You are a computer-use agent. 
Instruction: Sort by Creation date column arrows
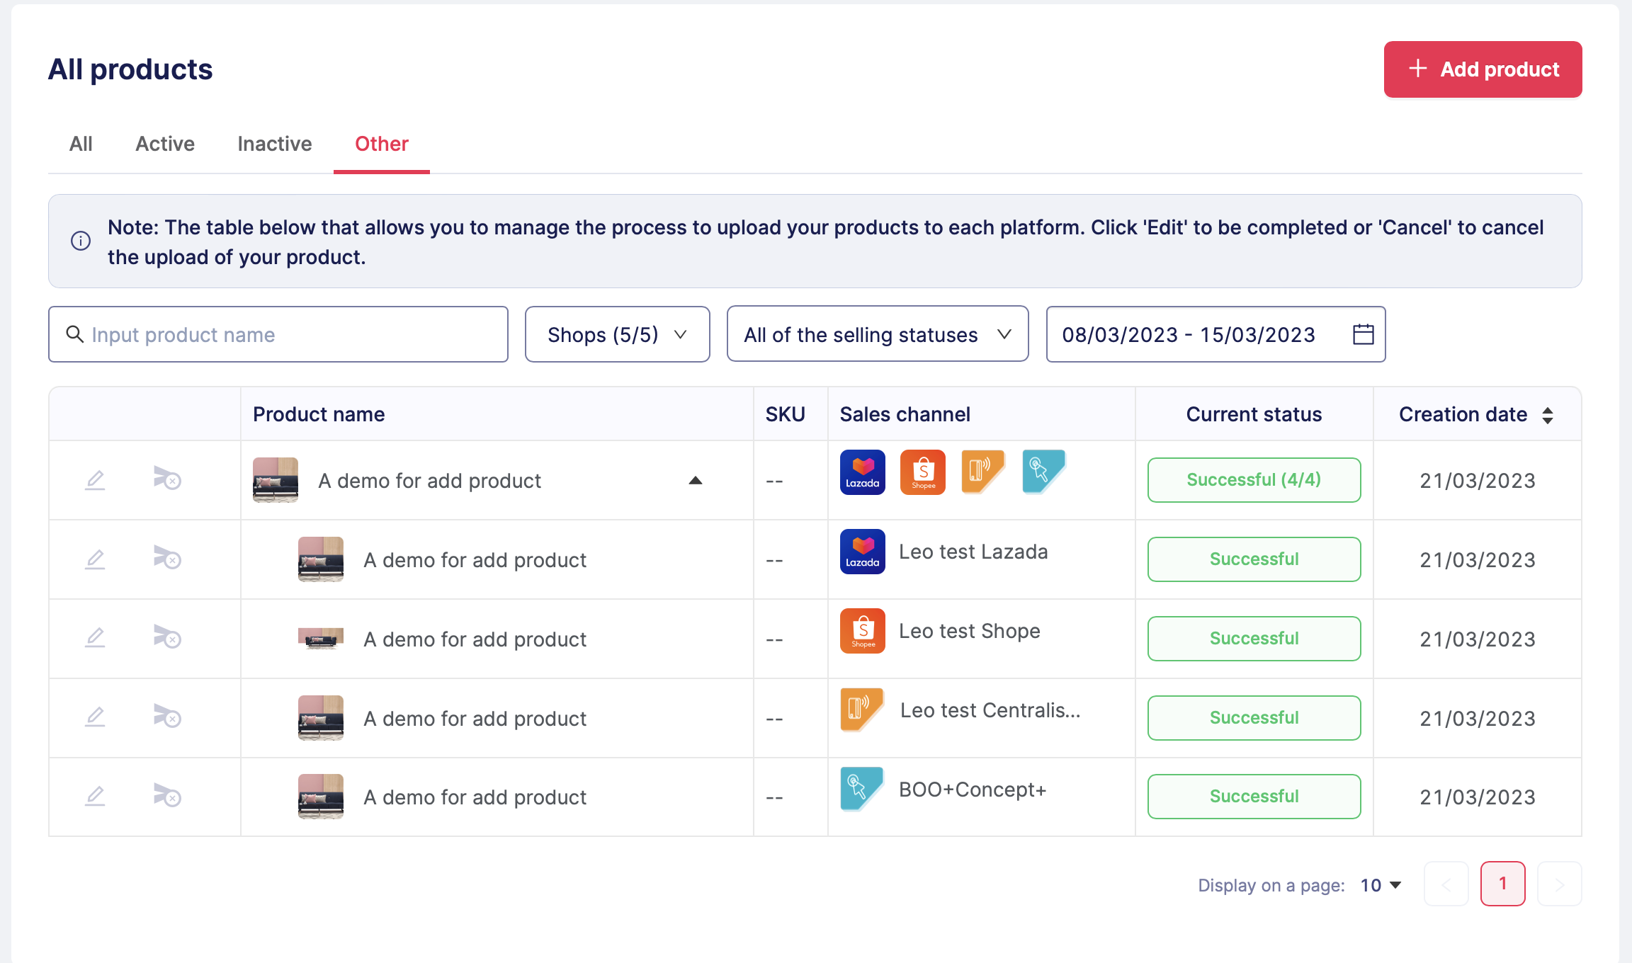click(1548, 415)
